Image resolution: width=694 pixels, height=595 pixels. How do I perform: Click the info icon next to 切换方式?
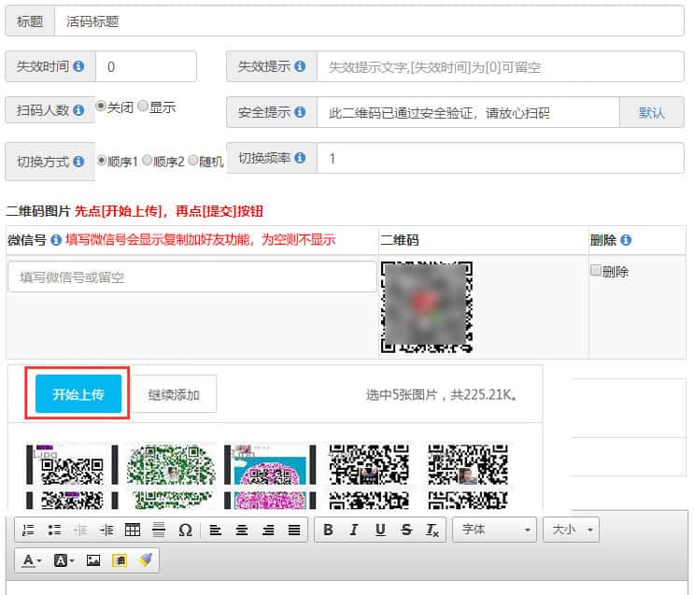pos(78,162)
